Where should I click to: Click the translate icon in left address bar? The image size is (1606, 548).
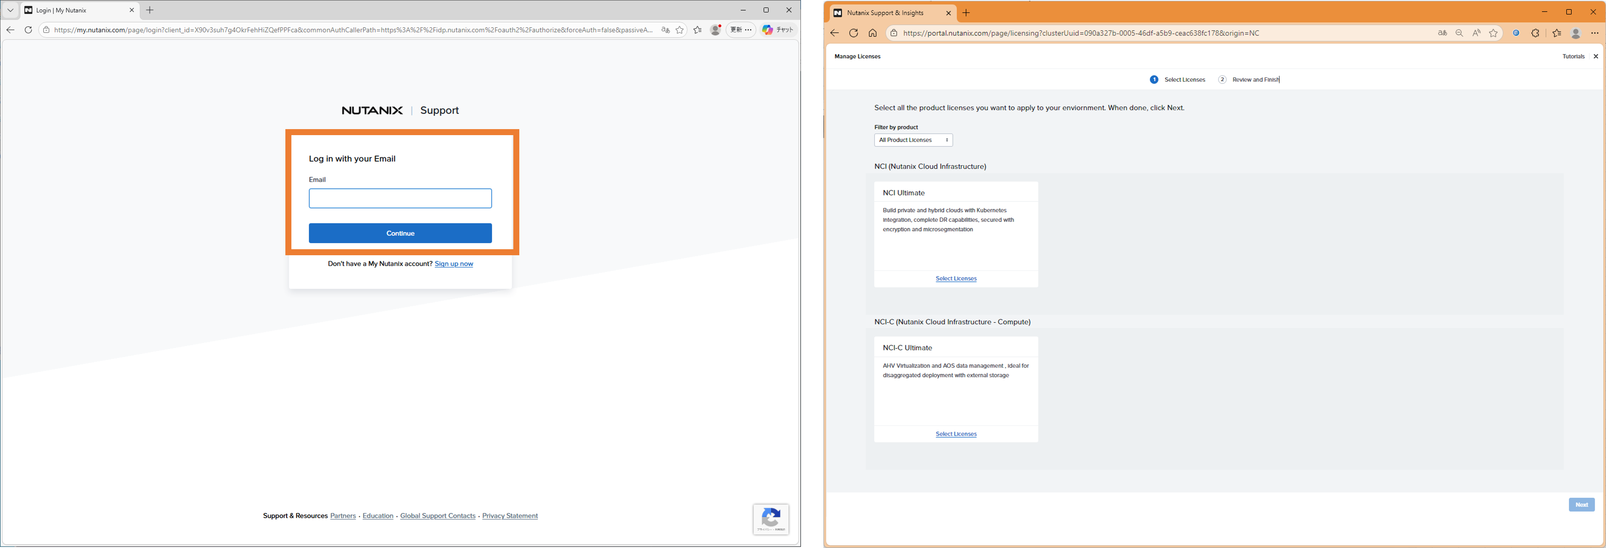point(665,30)
